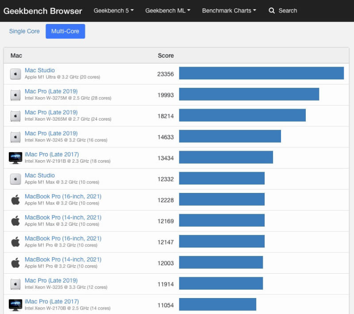This screenshot has width=354, height=314.
Task: Click Mac Pro W-3245 tower icon
Action: 15,137
